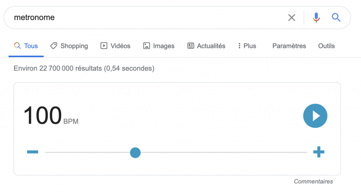361x192 pixels.
Task: Click inside the metronome search field
Action: 141,18
